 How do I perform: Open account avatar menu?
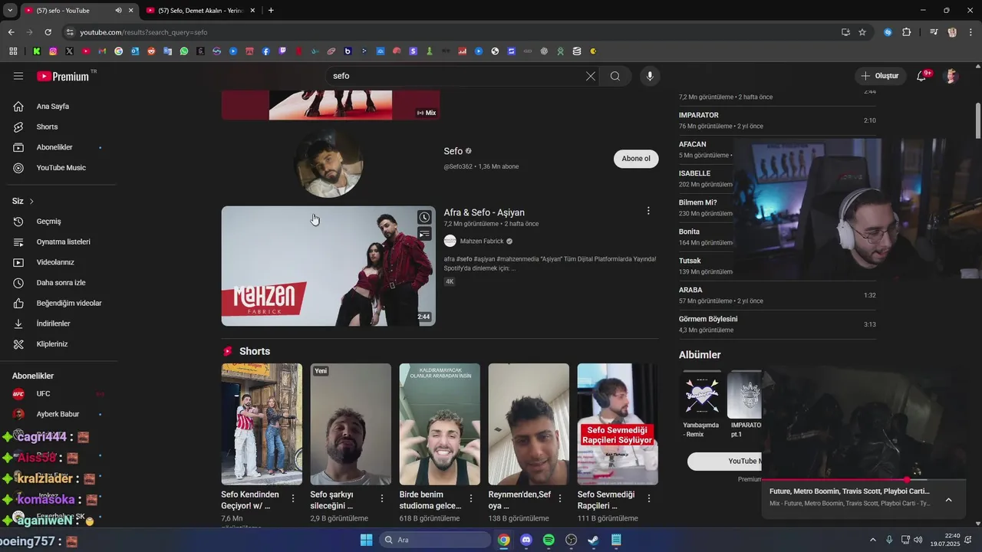(x=951, y=76)
